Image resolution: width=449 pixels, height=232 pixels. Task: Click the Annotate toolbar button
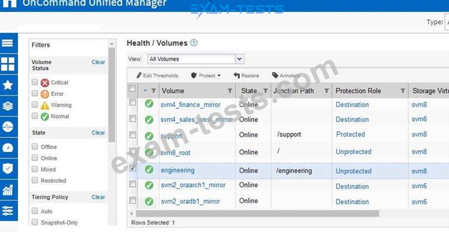286,76
